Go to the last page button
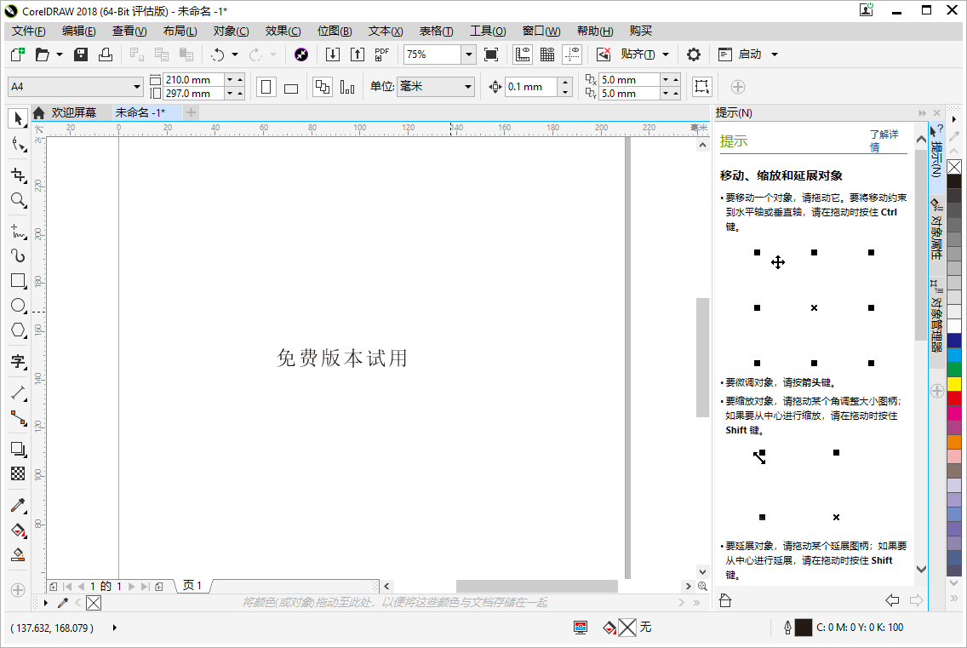Image resolution: width=967 pixels, height=648 pixels. pos(145,587)
